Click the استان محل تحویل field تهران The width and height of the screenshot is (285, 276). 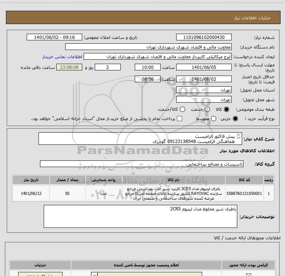pyautogui.click(x=204, y=90)
